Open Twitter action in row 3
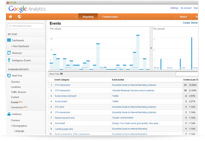 [x=116, y=96]
